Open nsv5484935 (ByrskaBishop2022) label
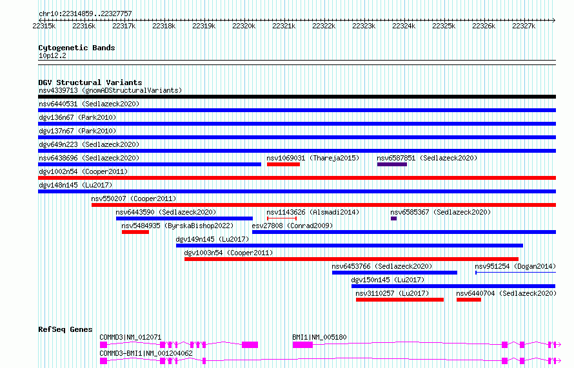 click(x=177, y=226)
